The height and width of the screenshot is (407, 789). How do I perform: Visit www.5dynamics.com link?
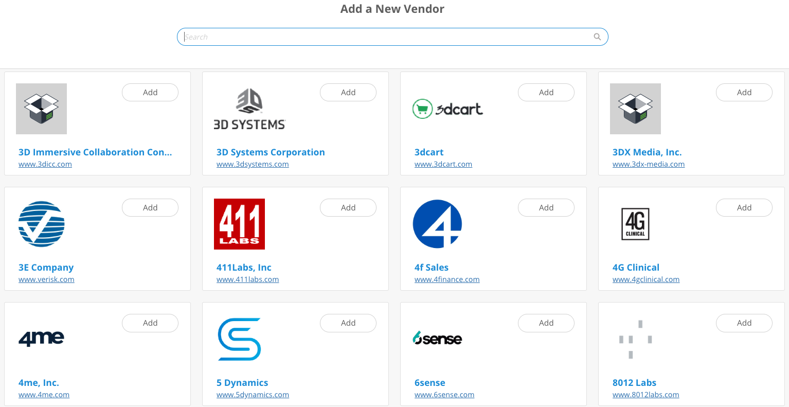(253, 395)
